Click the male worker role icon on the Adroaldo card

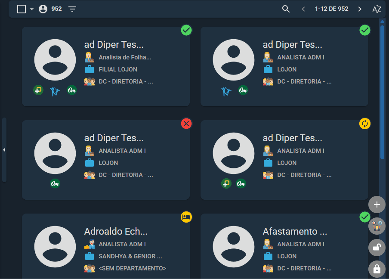click(90, 244)
